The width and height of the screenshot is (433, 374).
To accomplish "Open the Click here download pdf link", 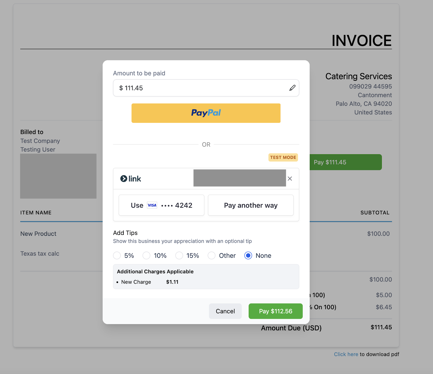I will 346,354.
